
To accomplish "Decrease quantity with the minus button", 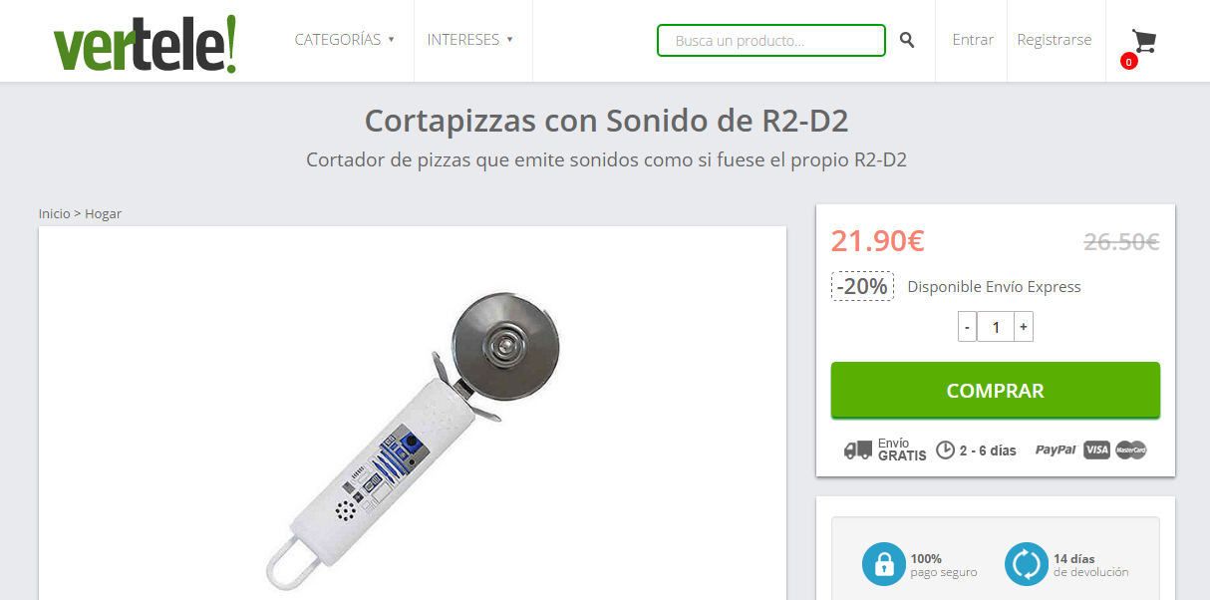I will point(968,327).
